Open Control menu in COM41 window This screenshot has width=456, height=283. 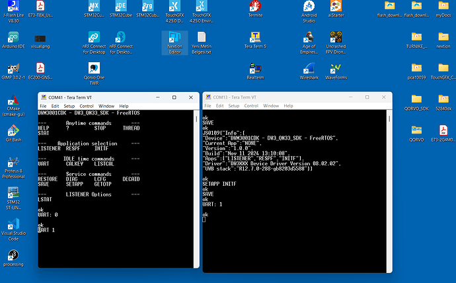click(x=87, y=106)
